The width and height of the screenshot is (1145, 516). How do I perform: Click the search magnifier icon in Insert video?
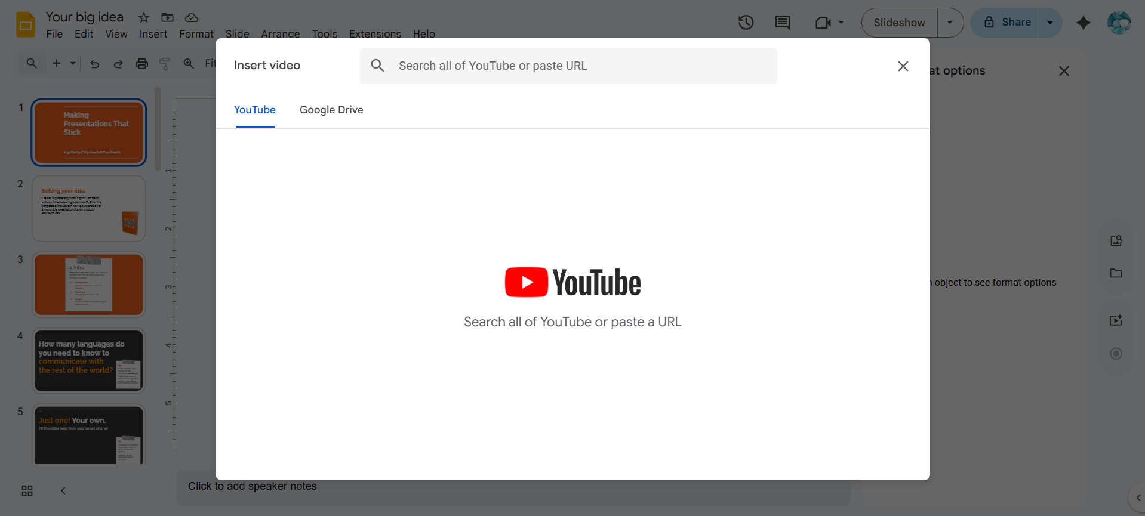tap(377, 65)
